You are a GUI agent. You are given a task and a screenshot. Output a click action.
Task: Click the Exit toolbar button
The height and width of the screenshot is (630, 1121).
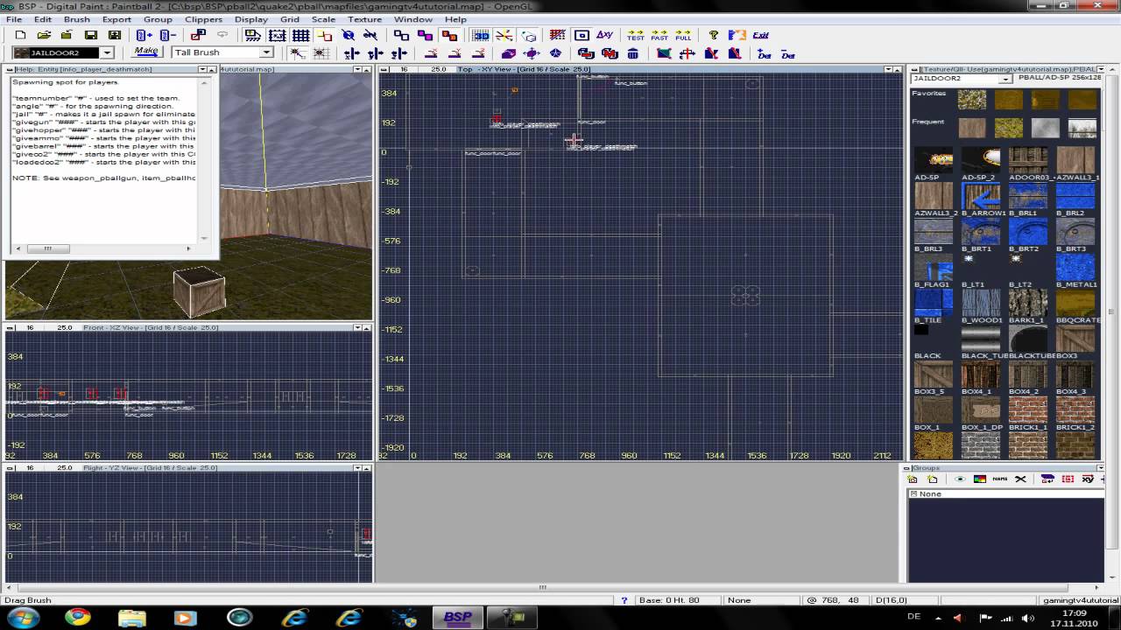[760, 35]
